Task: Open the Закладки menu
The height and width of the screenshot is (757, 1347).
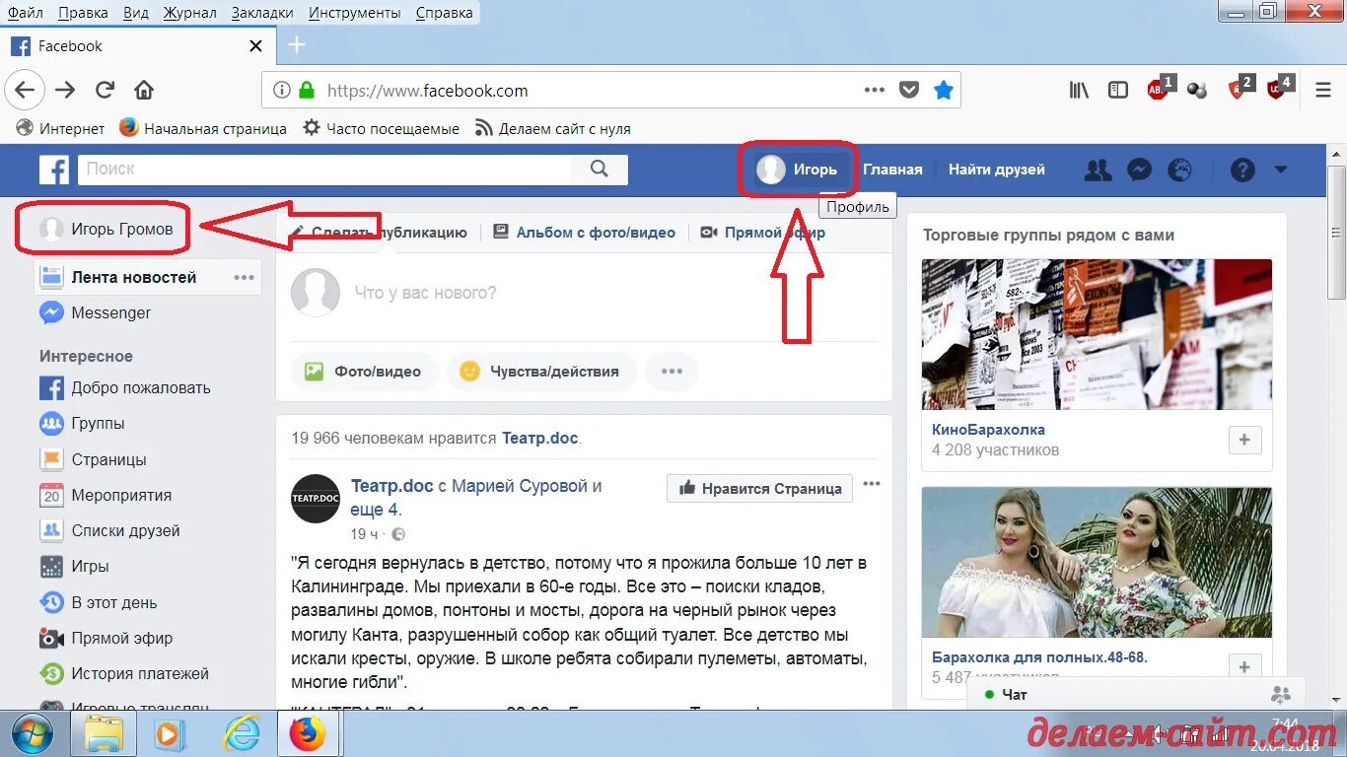Action: pyautogui.click(x=262, y=13)
